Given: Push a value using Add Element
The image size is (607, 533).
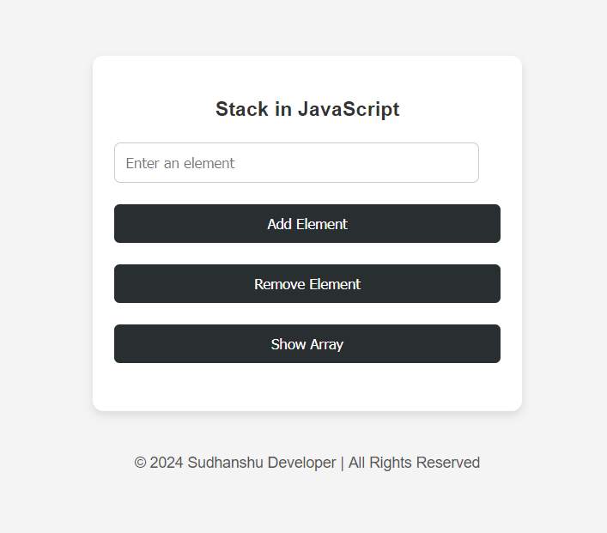Looking at the screenshot, I should tap(307, 224).
